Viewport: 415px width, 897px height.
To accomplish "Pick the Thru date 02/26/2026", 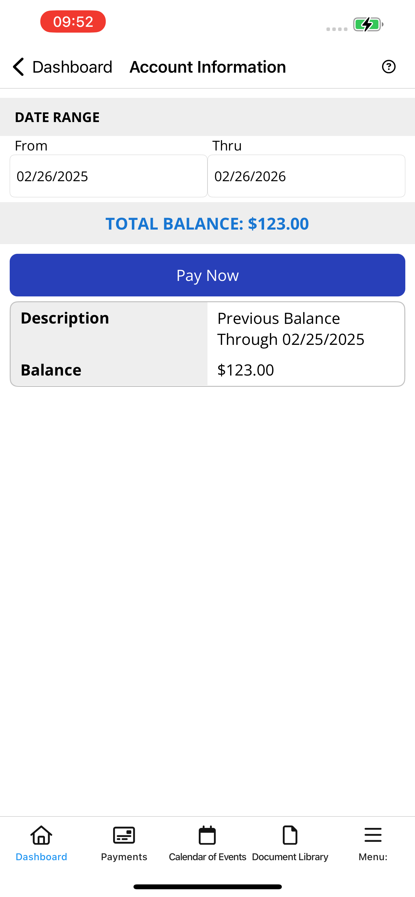I will (x=306, y=176).
